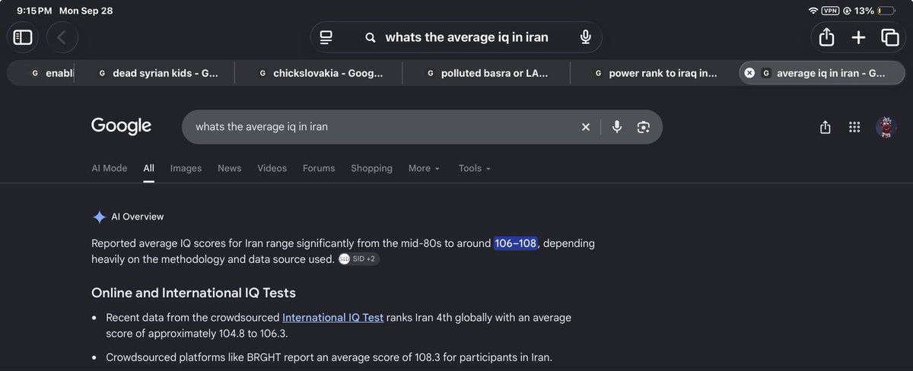This screenshot has height=371, width=913.
Task: Click the Google logo
Action: click(121, 126)
